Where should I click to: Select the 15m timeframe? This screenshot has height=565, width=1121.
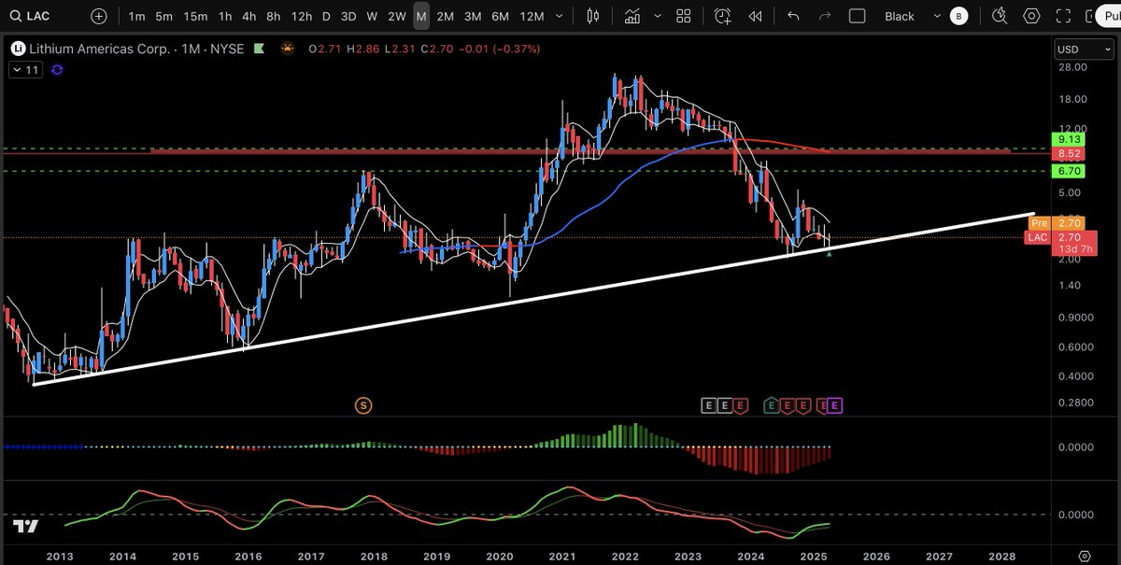195,16
